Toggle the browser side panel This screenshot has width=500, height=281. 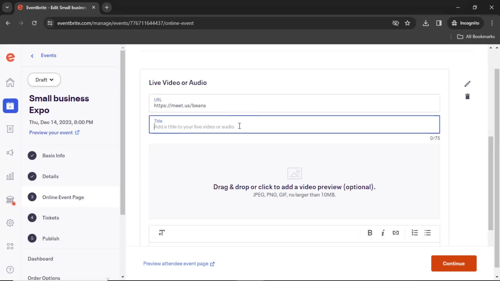[x=439, y=23]
